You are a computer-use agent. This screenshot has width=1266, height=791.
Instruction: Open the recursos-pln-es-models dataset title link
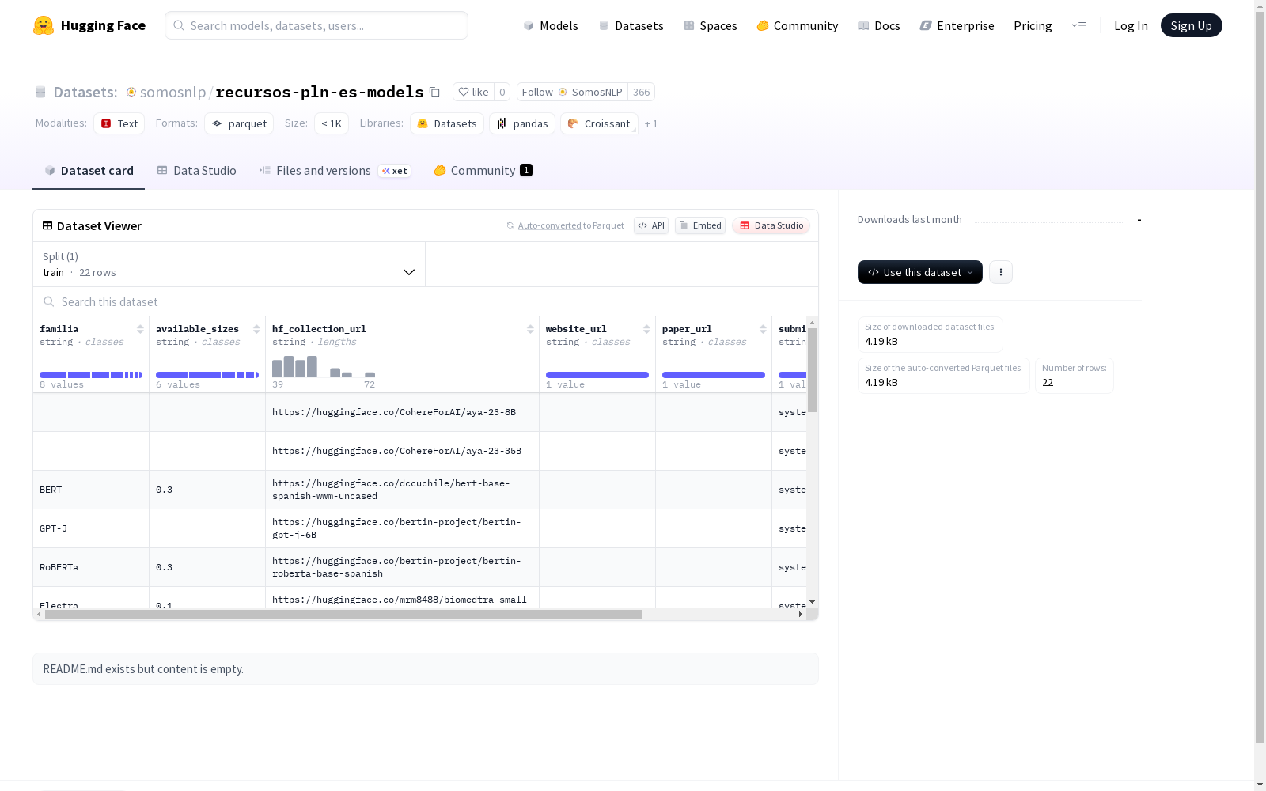click(320, 92)
